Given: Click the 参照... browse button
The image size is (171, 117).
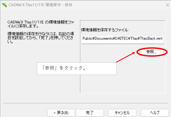Looking at the screenshot, I should point(151,52).
